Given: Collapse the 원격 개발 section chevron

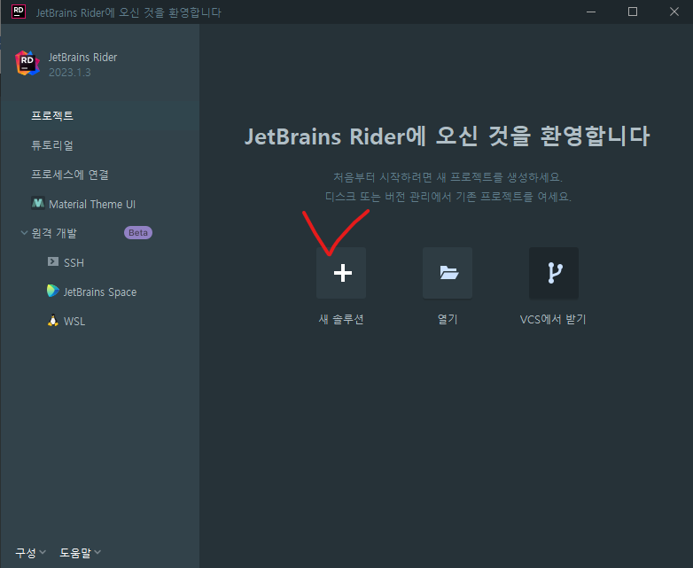Looking at the screenshot, I should [x=24, y=232].
